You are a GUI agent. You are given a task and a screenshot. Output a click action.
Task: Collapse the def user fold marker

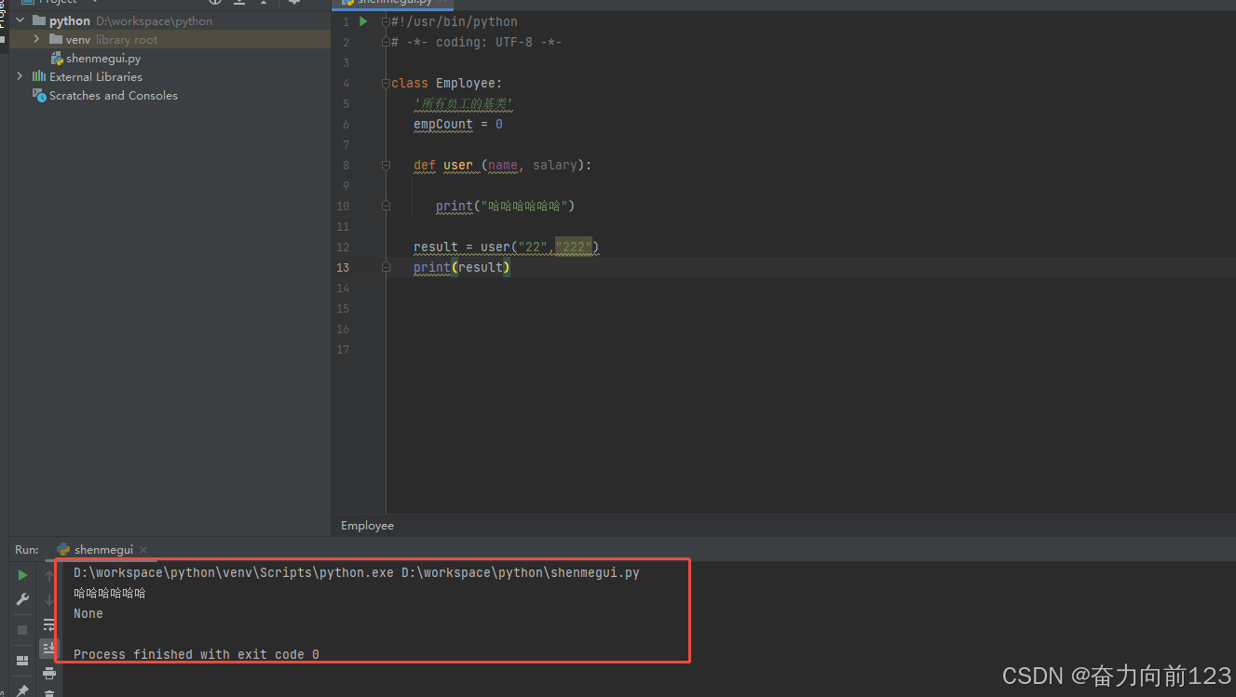386,166
